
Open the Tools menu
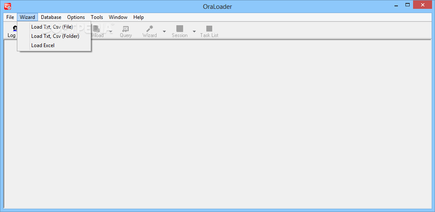[x=97, y=17]
